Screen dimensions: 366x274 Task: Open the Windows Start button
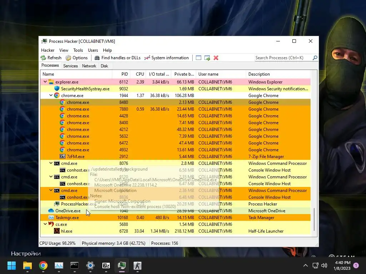click(x=11, y=265)
